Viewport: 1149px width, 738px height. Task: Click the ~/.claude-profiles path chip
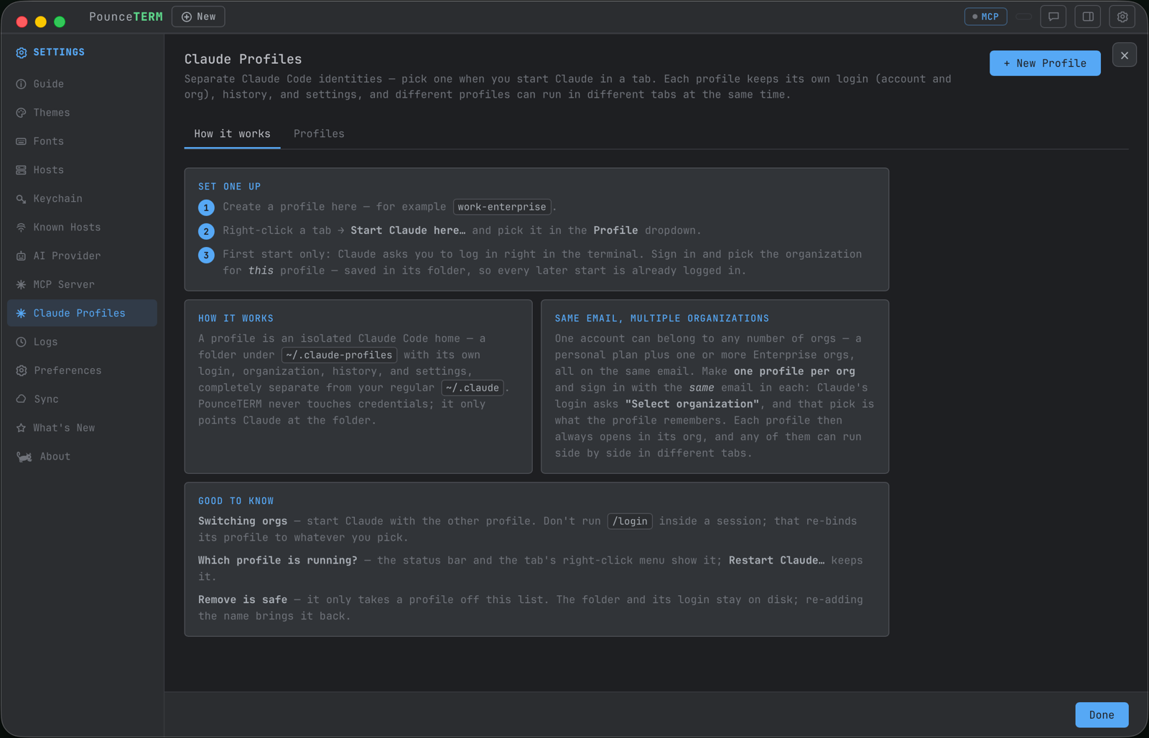339,355
